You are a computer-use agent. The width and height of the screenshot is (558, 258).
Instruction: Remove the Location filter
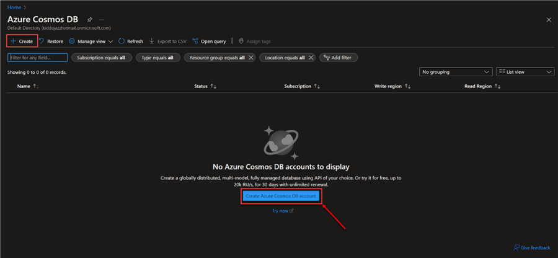tap(311, 58)
